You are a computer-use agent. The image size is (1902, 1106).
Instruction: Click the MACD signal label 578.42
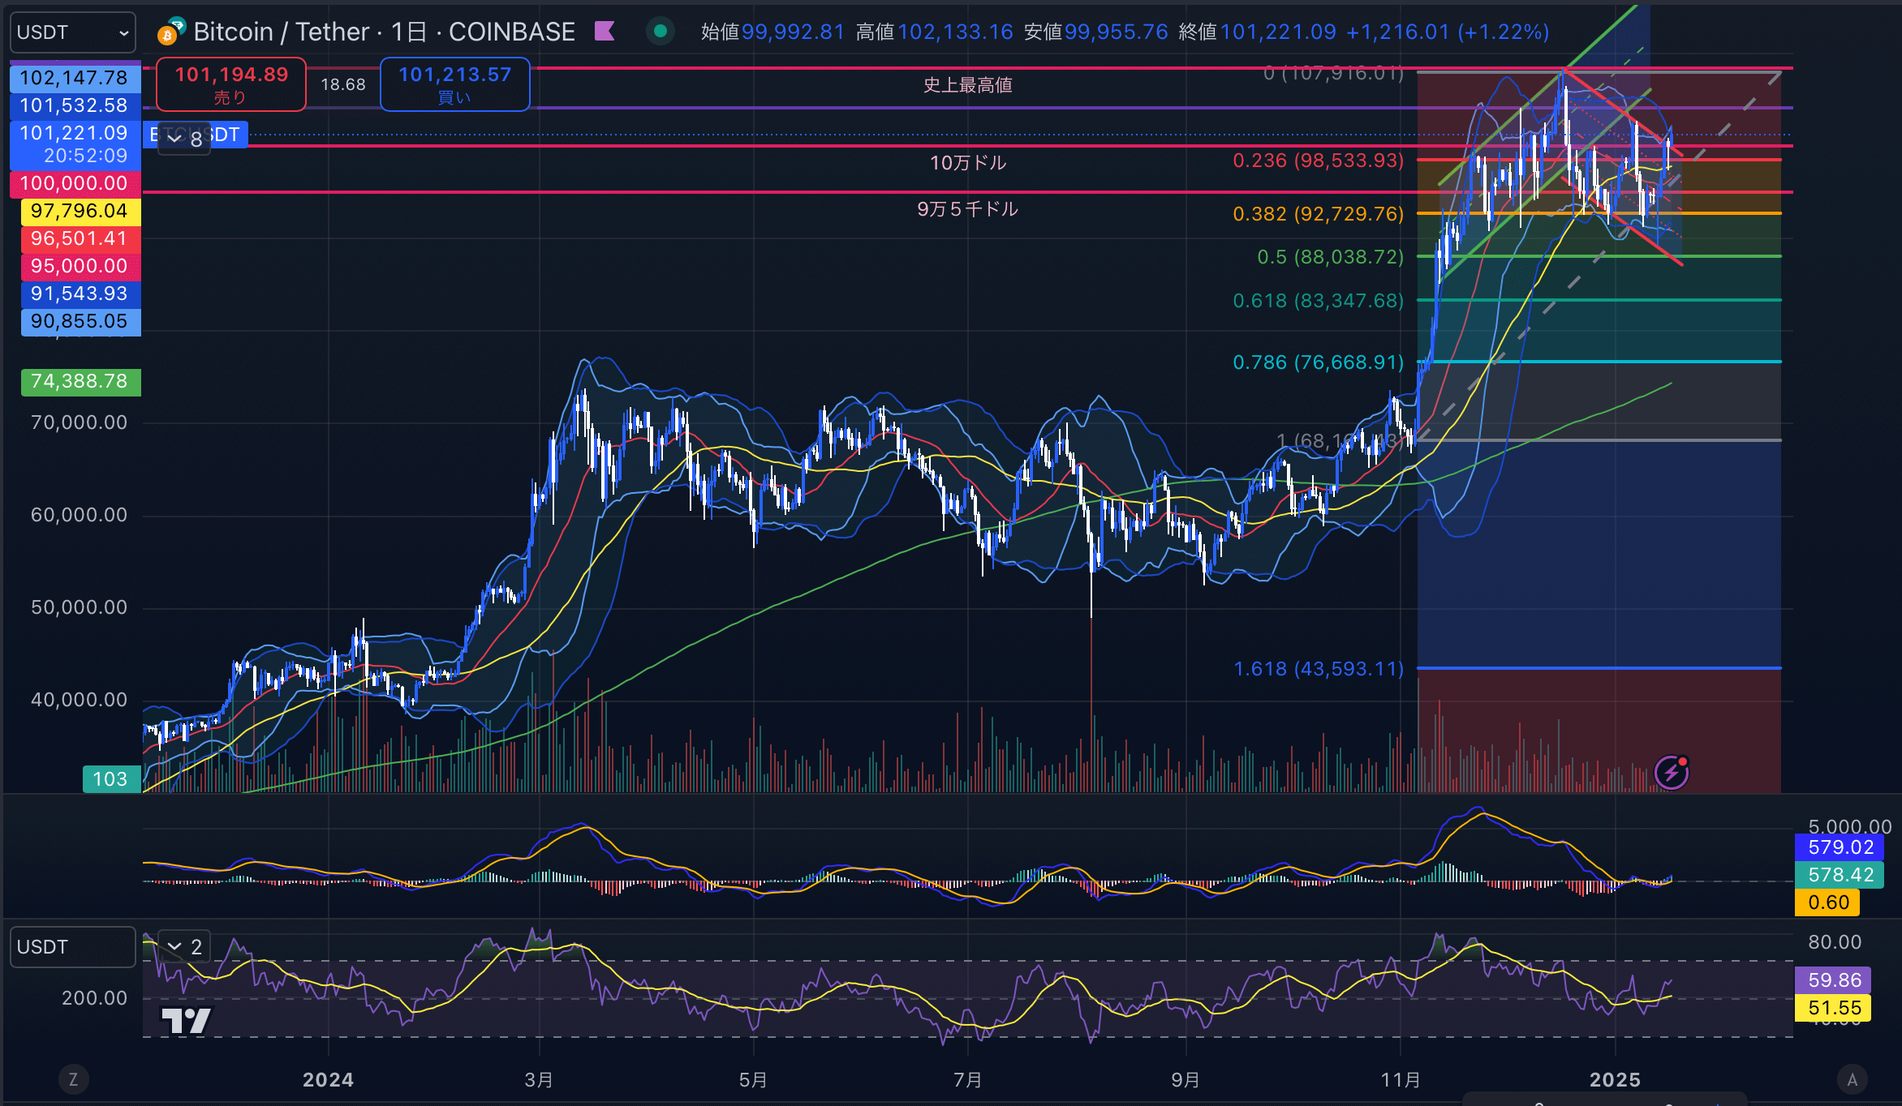(x=1840, y=875)
